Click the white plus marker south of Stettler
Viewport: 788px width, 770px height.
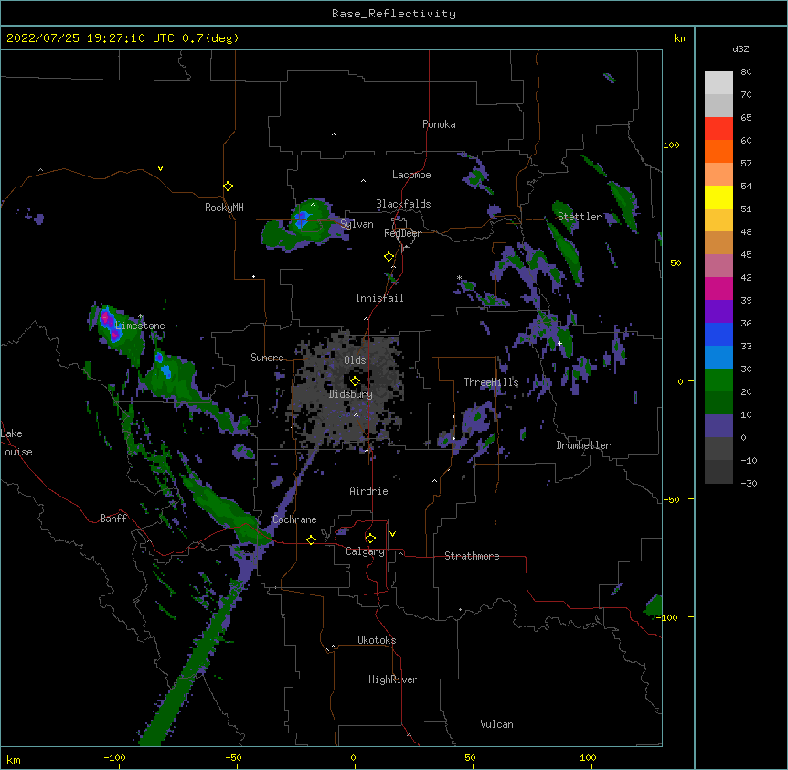coord(559,343)
